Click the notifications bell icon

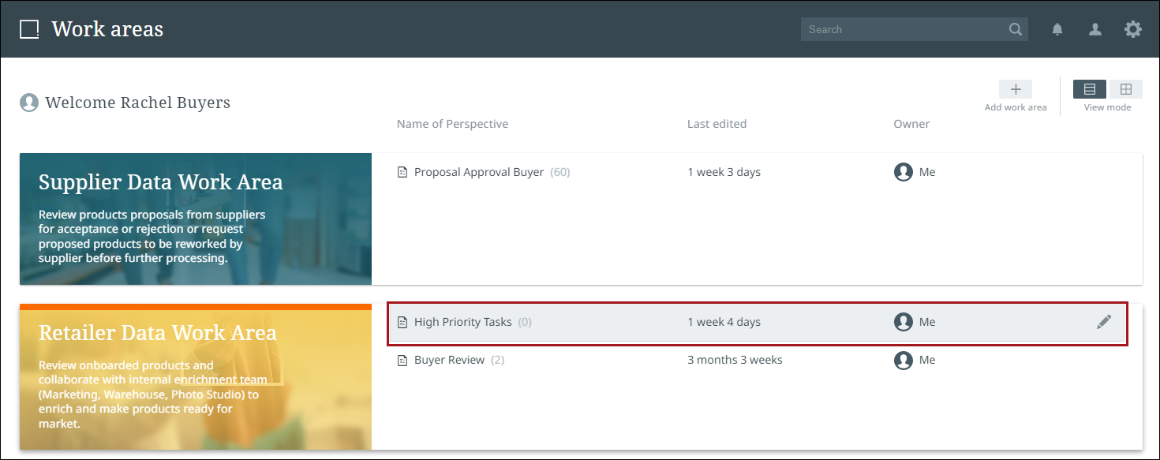pyautogui.click(x=1057, y=30)
